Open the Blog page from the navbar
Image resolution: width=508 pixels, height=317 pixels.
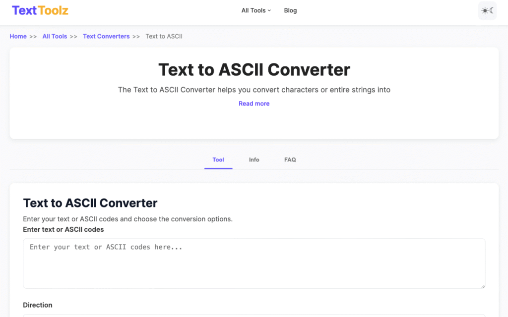click(290, 10)
